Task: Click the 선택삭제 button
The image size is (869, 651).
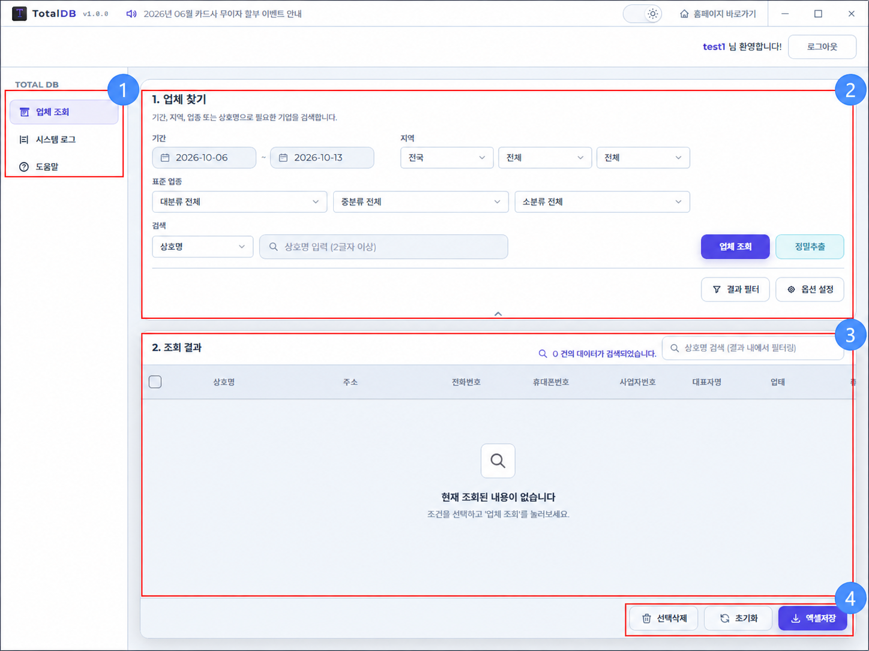Action: [664, 619]
